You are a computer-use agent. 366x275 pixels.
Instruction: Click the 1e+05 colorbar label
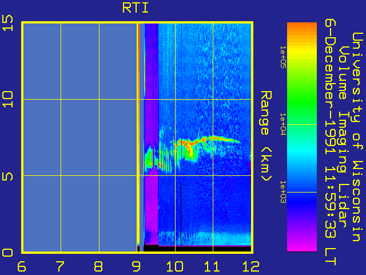coord(283,57)
